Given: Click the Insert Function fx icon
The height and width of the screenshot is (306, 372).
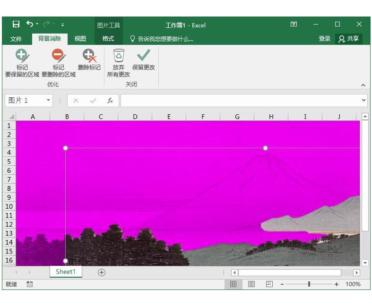Looking at the screenshot, I should (110, 101).
